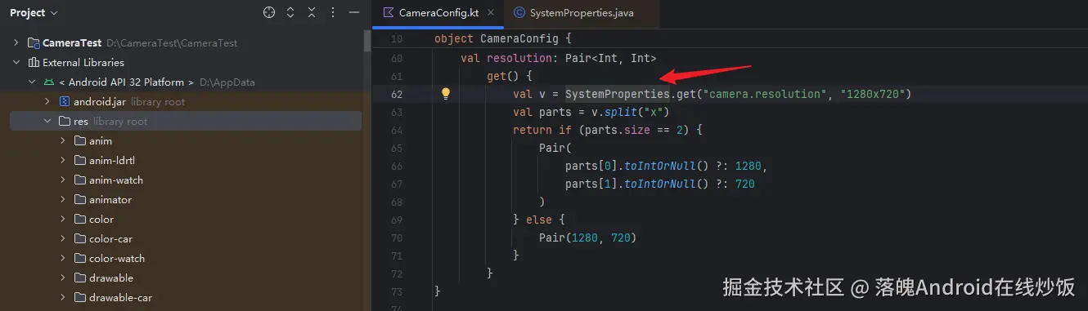This screenshot has width=1088, height=311.
Task: Select the color-watch folder name
Action: 117,258
